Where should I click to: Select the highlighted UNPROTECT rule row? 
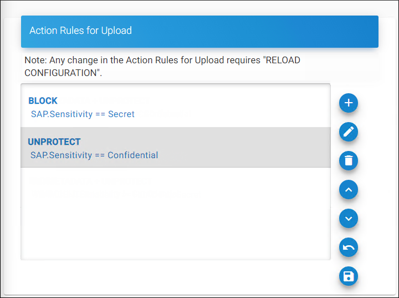coord(175,148)
